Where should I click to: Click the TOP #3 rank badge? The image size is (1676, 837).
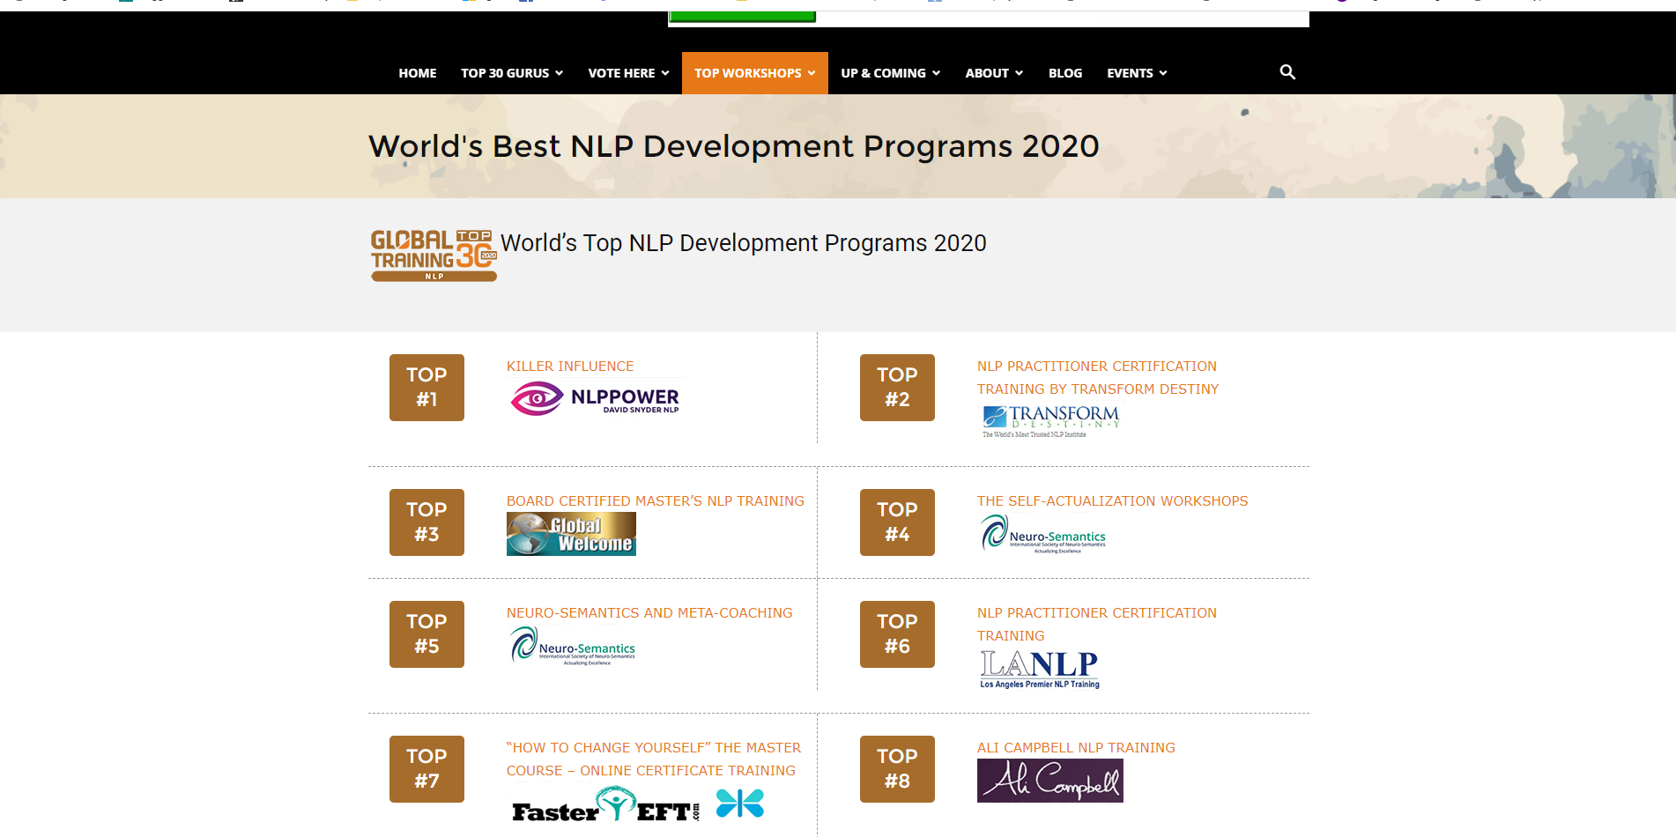(x=426, y=522)
